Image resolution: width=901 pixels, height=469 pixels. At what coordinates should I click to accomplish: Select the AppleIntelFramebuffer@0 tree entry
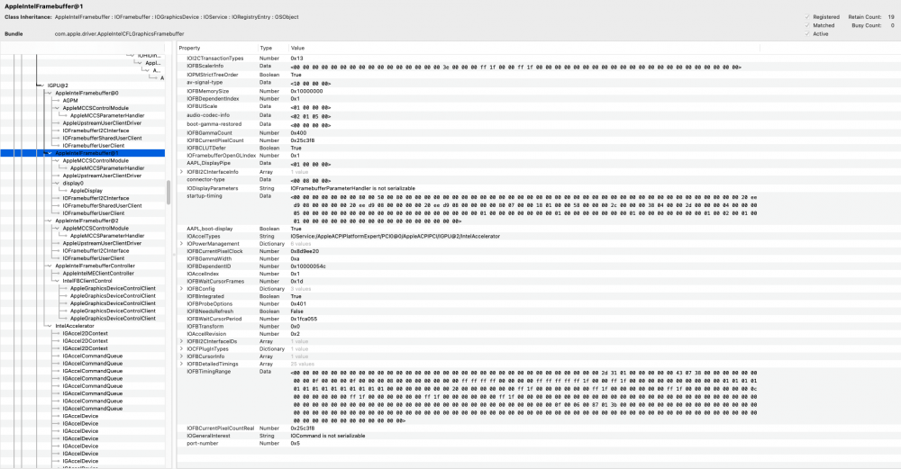pyautogui.click(x=86, y=93)
